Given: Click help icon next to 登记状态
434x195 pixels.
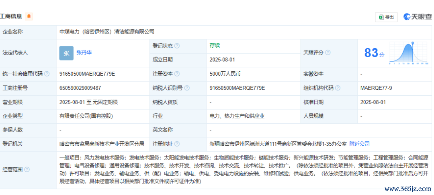Looking at the screenshot, I should pos(177,46).
